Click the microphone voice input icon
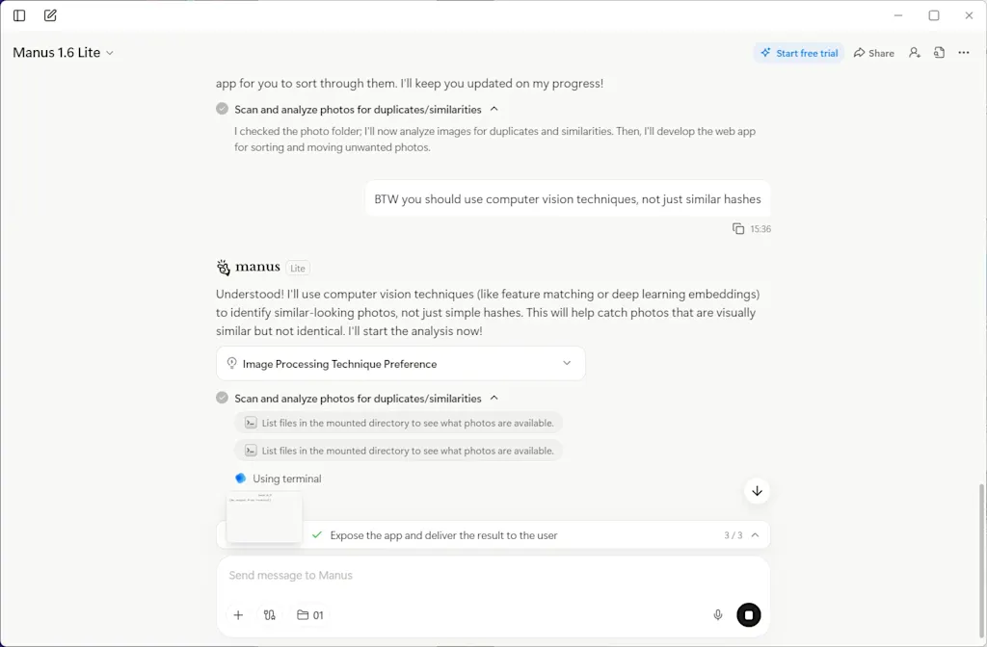Image resolution: width=987 pixels, height=647 pixels. click(718, 615)
